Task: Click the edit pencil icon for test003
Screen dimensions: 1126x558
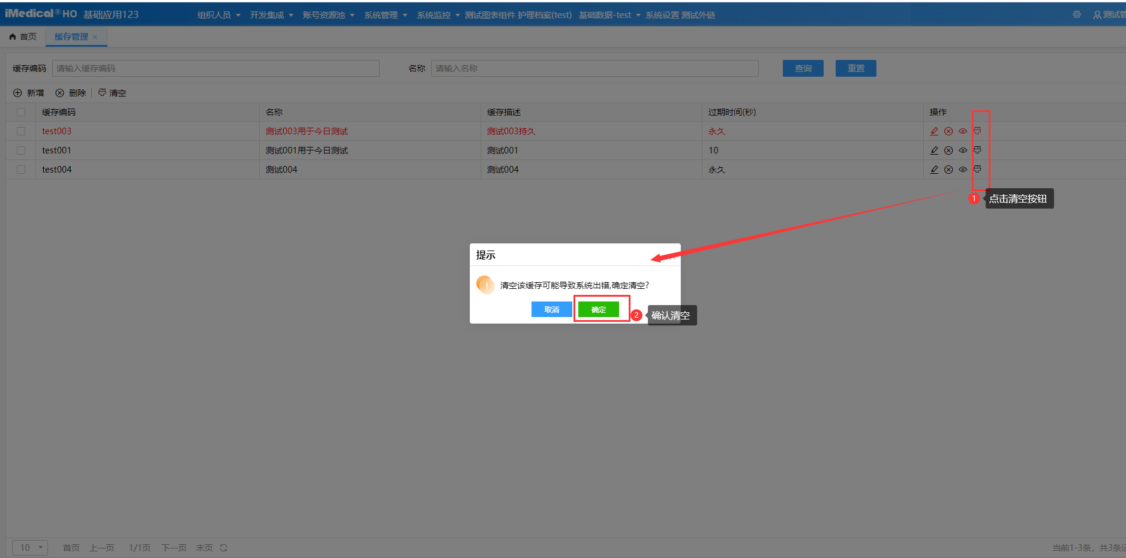Action: [x=934, y=131]
